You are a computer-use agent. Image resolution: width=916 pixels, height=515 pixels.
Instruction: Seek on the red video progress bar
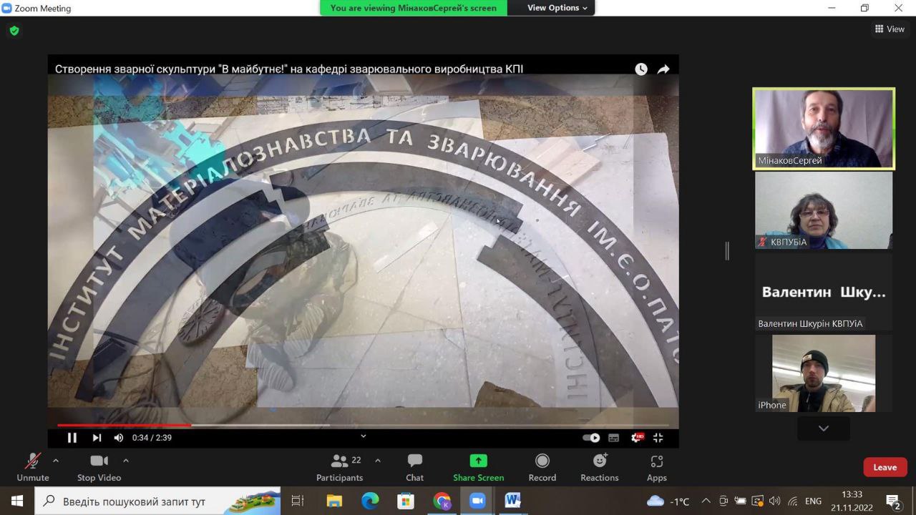(124, 425)
